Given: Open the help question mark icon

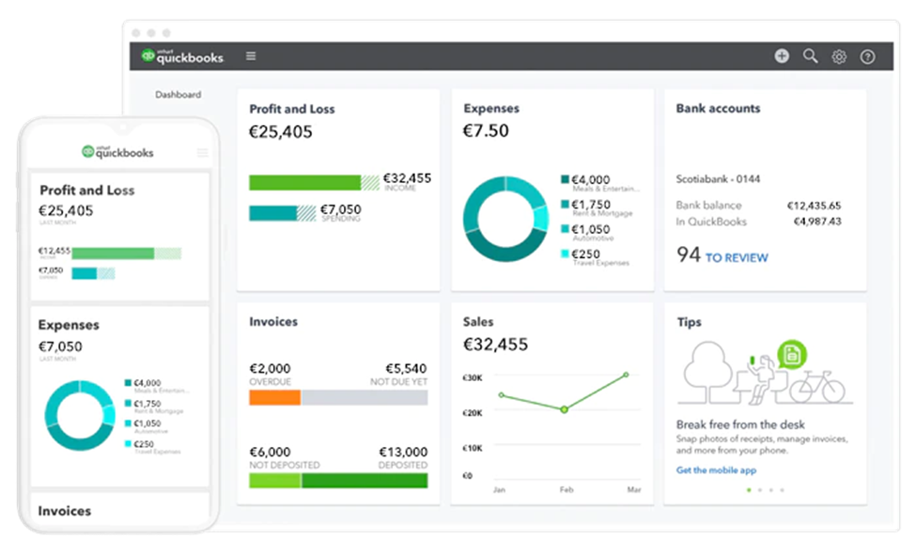Looking at the screenshot, I should click(867, 56).
